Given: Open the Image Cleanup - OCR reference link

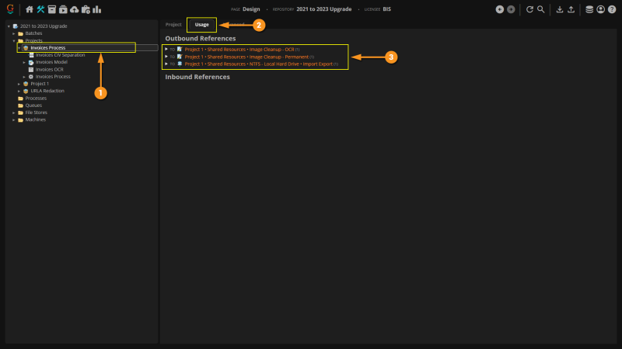Looking at the screenshot, I should pyautogui.click(x=239, y=50).
